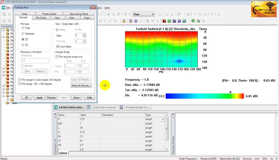
Task: Expand the top navigation tree node
Action: (x=4, y=30)
